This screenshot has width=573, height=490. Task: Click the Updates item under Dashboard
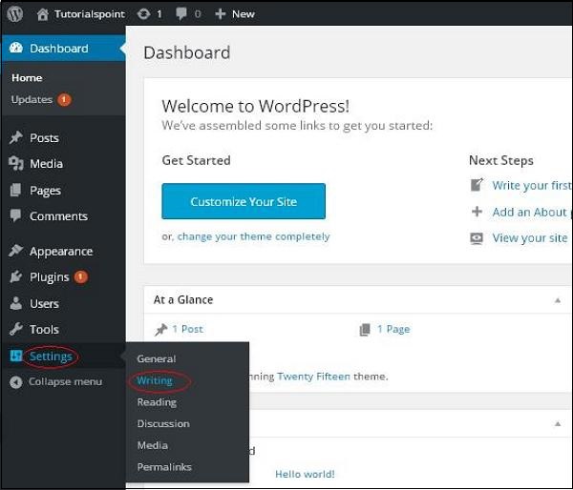[x=32, y=99]
